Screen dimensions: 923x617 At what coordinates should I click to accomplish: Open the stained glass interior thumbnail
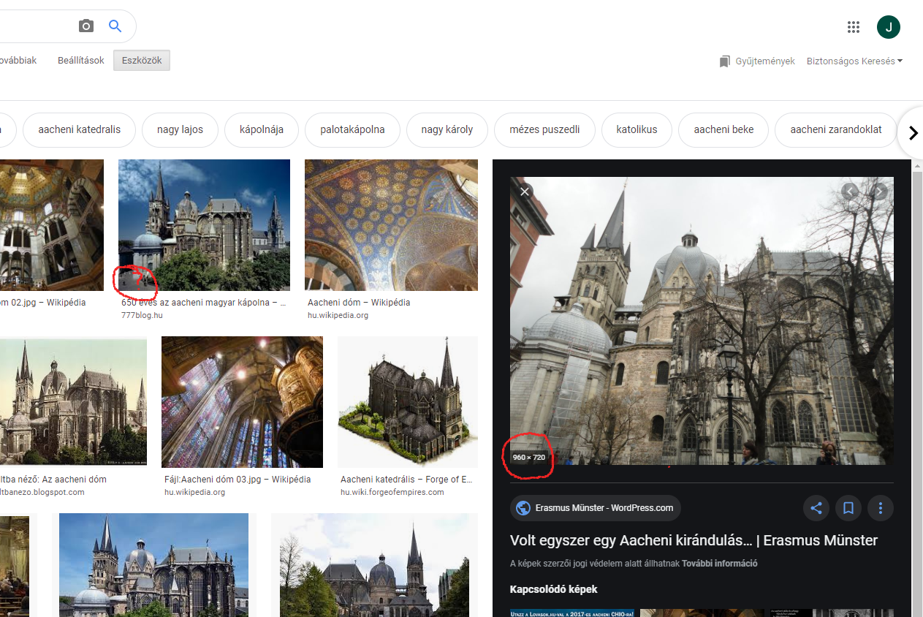(x=242, y=402)
